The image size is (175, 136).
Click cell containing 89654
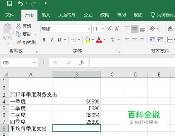[77, 115]
